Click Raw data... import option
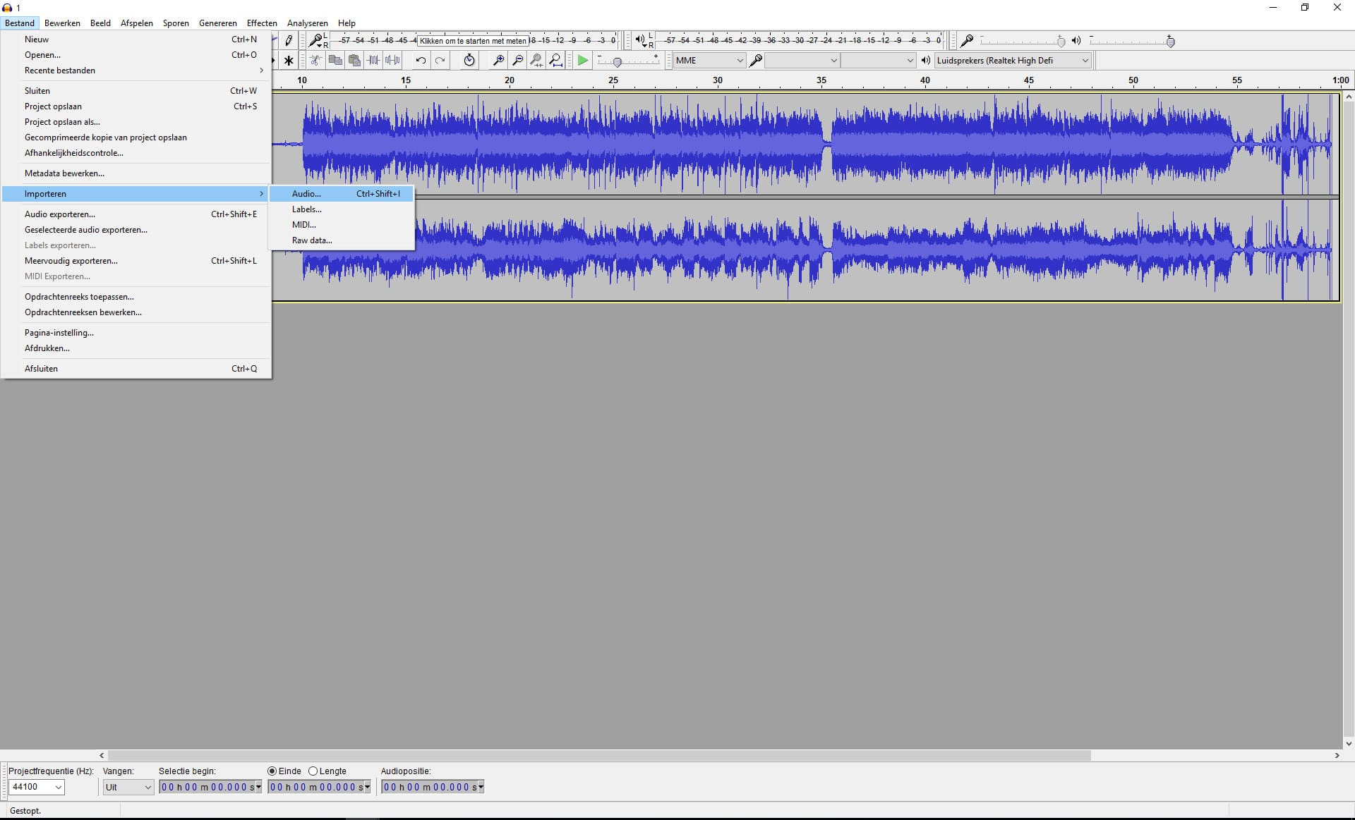The height and width of the screenshot is (820, 1355). 312,240
